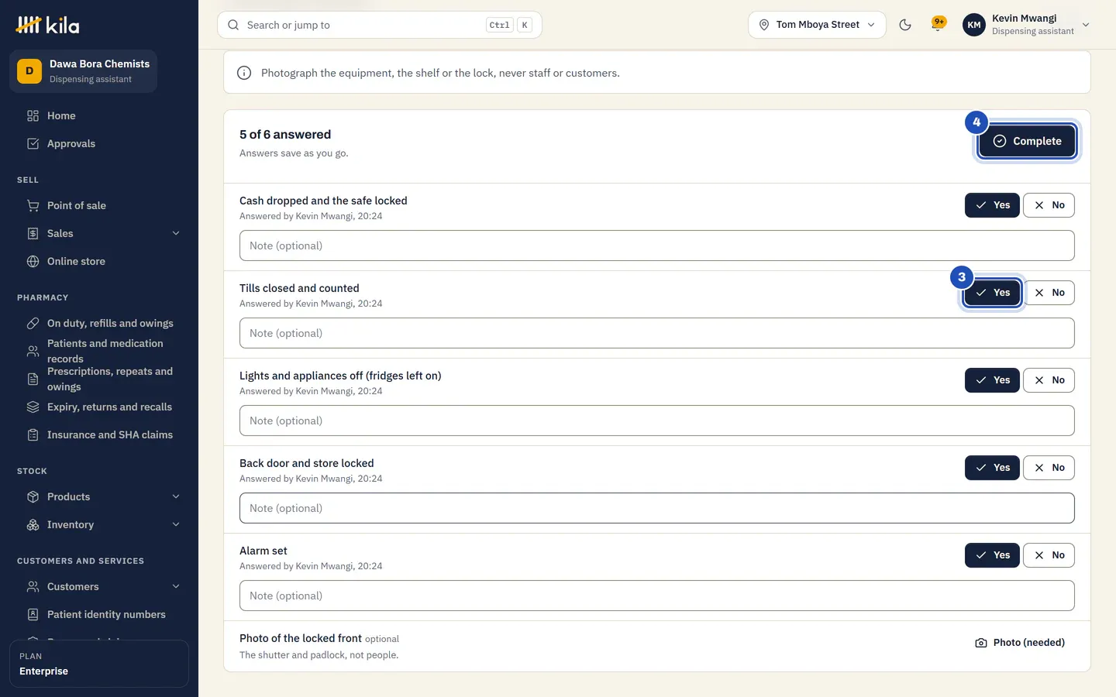The height and width of the screenshot is (697, 1116).
Task: Click the Home sidebar icon
Action: [x=33, y=115]
